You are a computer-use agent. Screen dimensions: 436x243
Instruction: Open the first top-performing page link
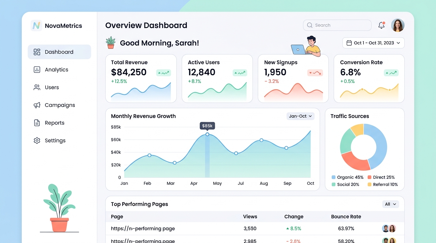pyautogui.click(x=143, y=228)
